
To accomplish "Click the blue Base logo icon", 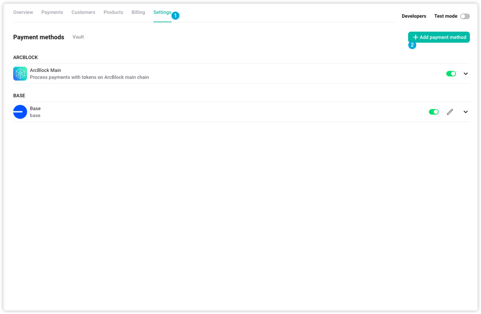I will 20,112.
